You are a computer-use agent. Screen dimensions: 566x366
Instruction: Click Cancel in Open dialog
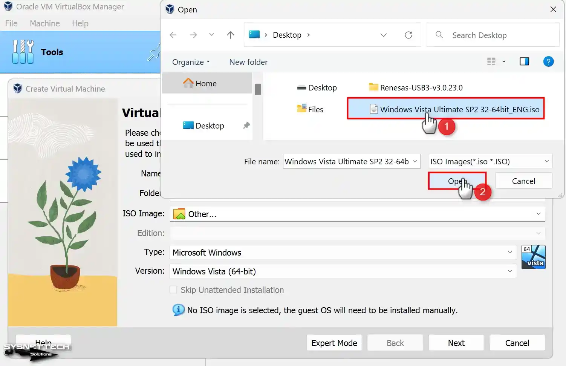click(x=523, y=181)
